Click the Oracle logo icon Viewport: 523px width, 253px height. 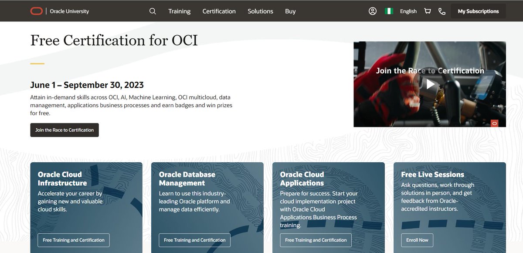pos(37,11)
